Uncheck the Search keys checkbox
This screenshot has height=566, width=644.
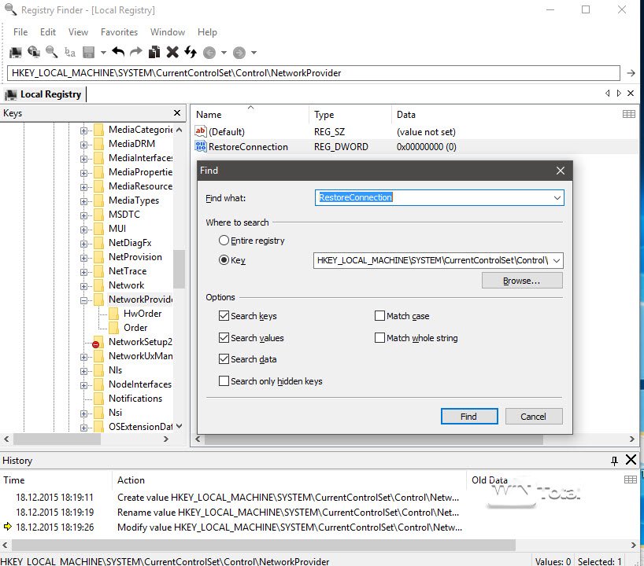224,316
